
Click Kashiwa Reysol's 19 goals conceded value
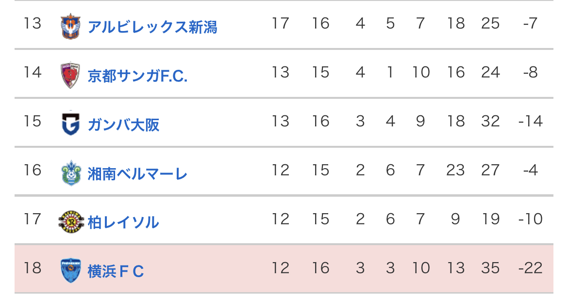pos(490,219)
